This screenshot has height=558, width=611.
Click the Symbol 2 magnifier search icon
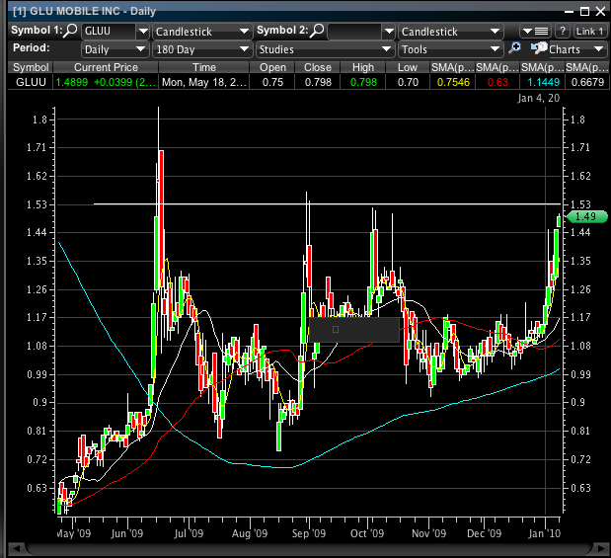(317, 32)
